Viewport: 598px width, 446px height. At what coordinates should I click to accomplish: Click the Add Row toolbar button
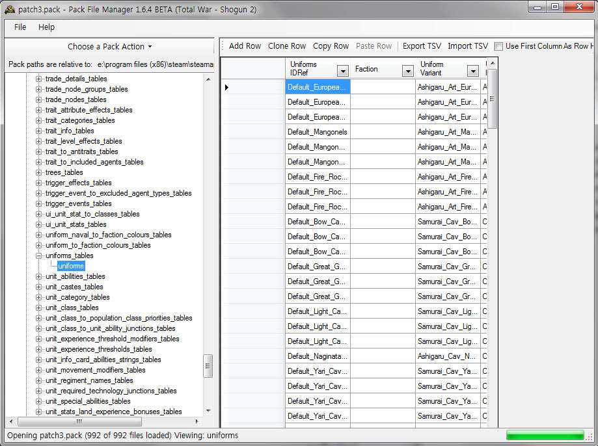tap(245, 46)
